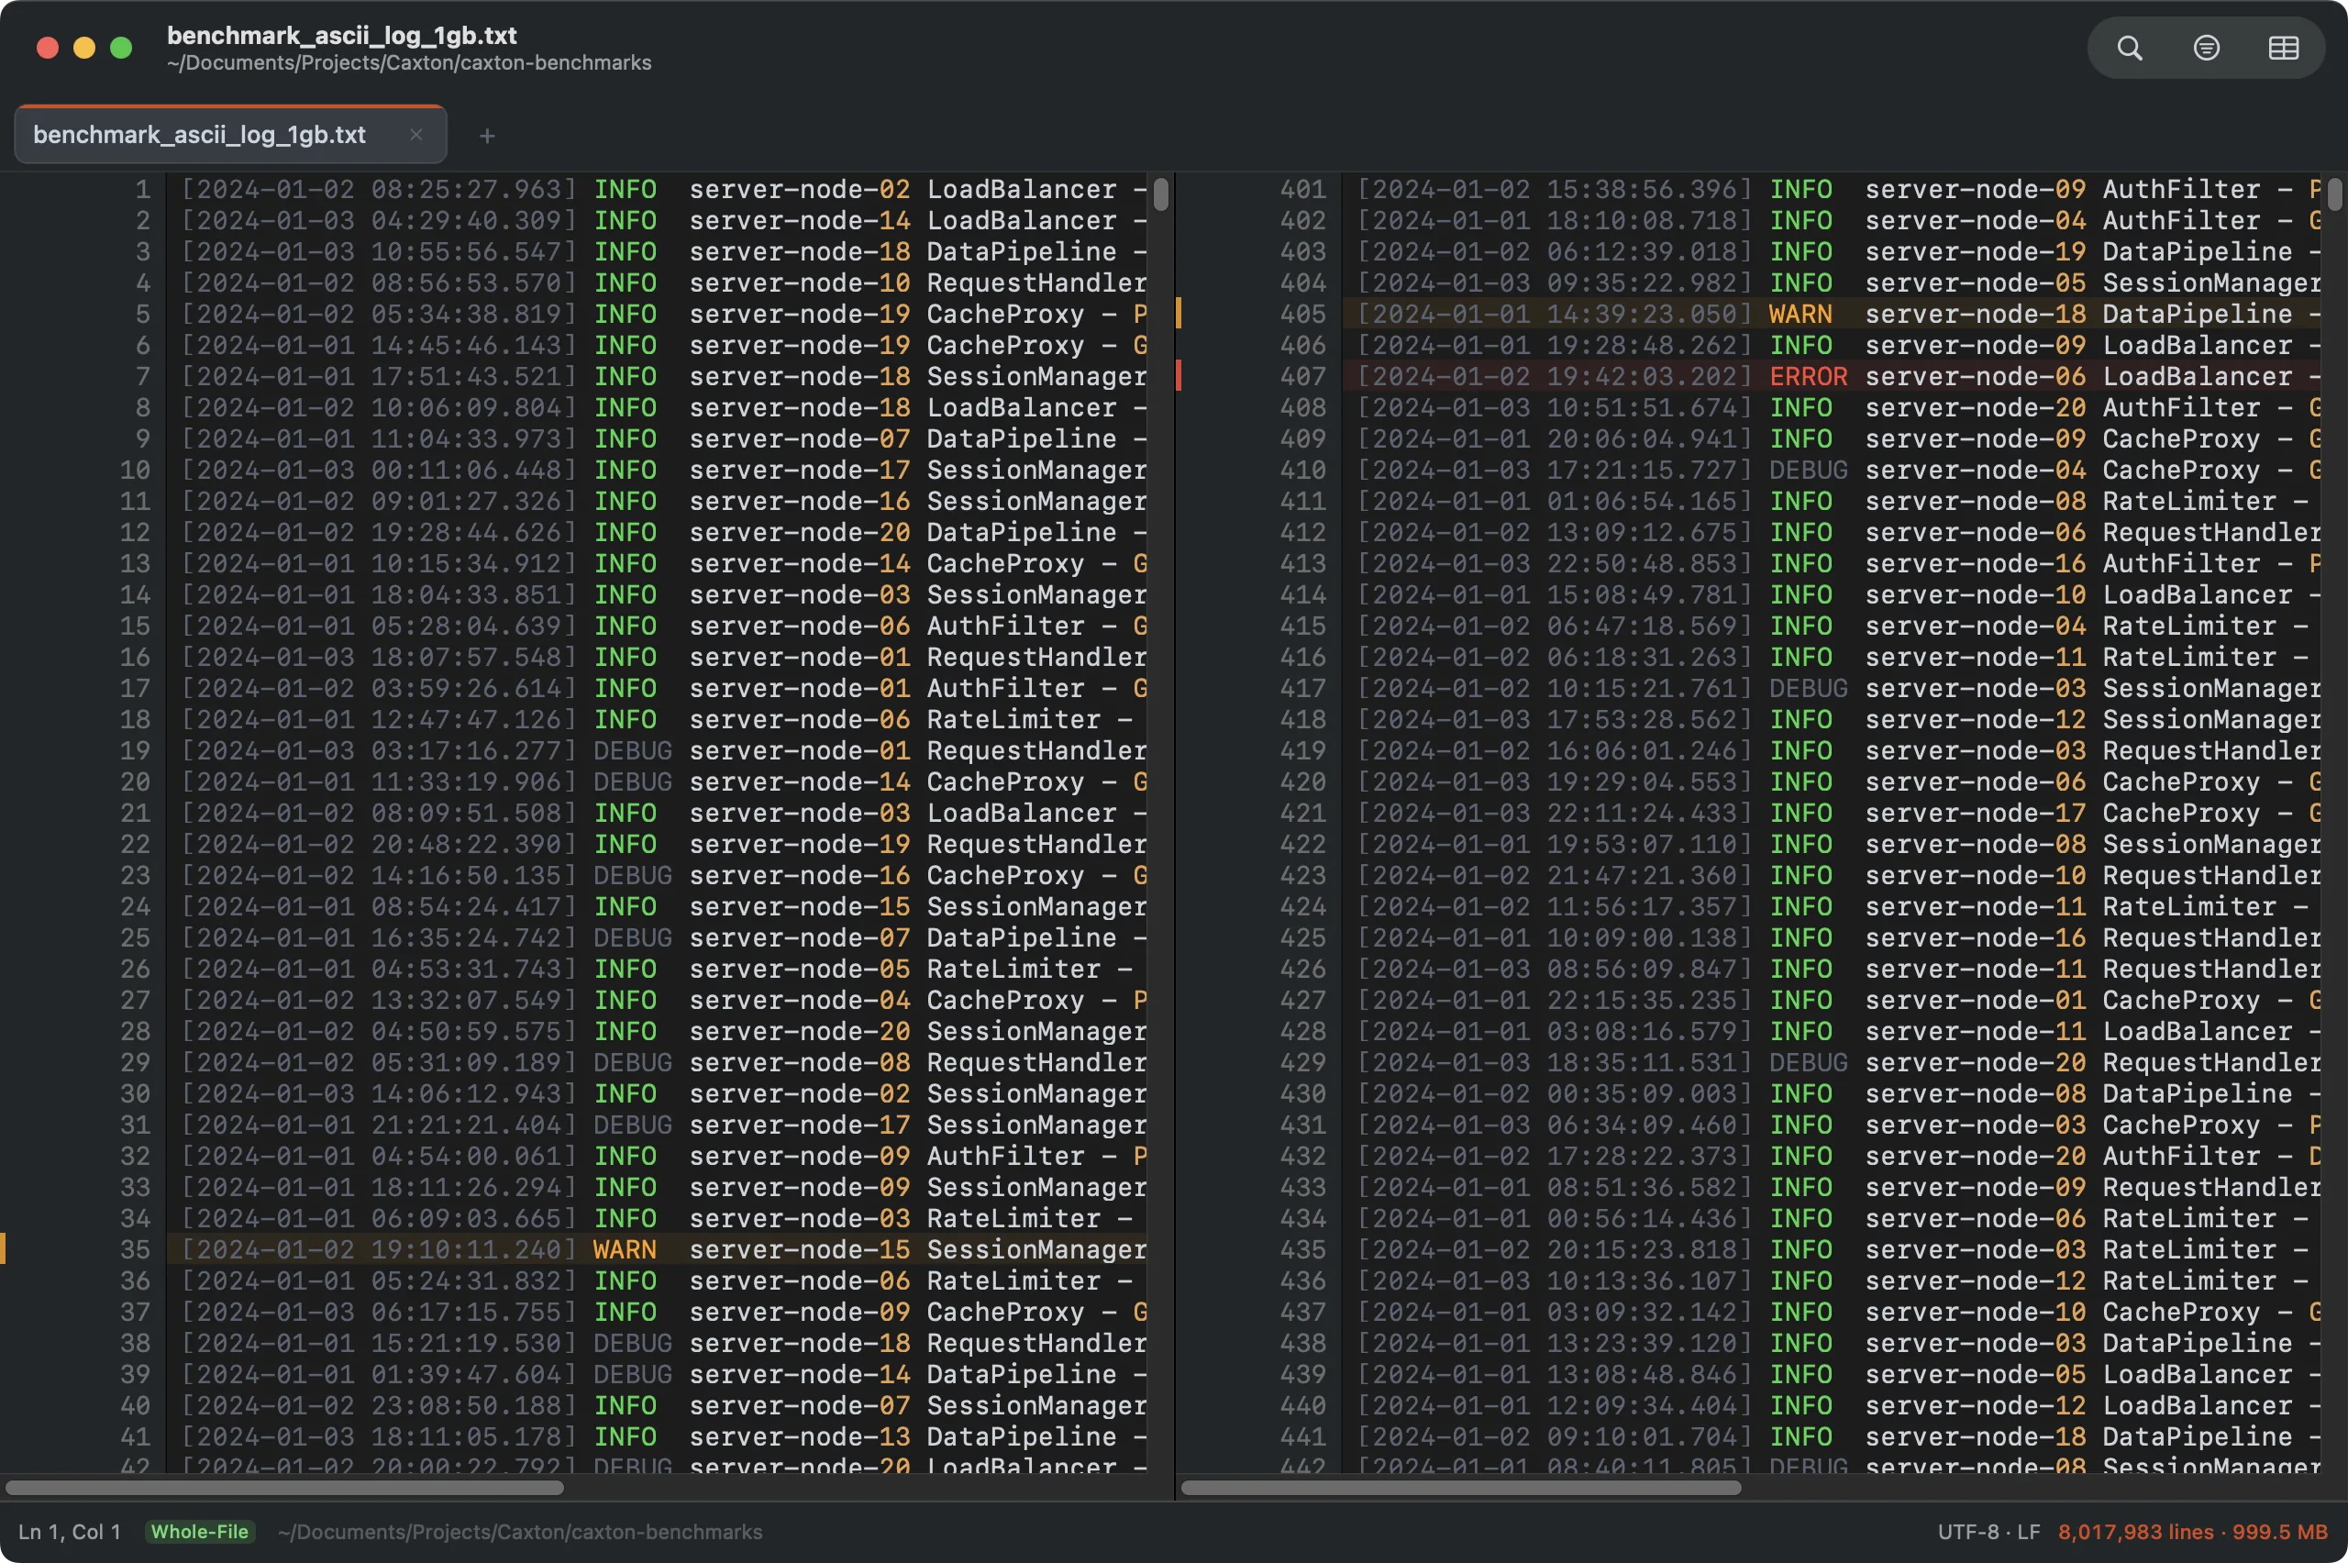Add a new tab with plus button
The width and height of the screenshot is (2348, 1563).
(486, 136)
